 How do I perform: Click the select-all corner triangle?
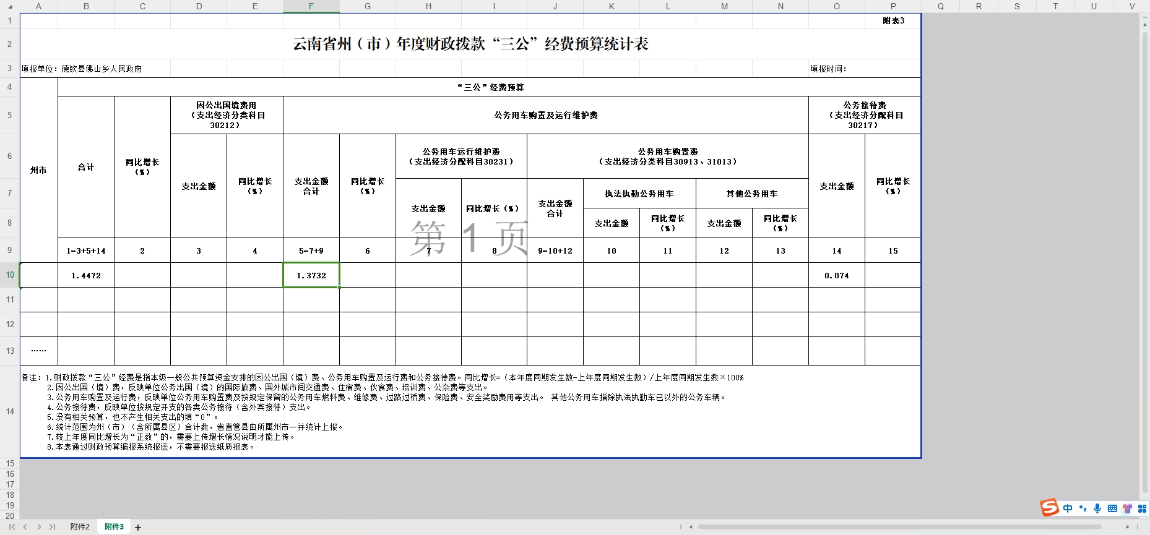click(x=10, y=6)
